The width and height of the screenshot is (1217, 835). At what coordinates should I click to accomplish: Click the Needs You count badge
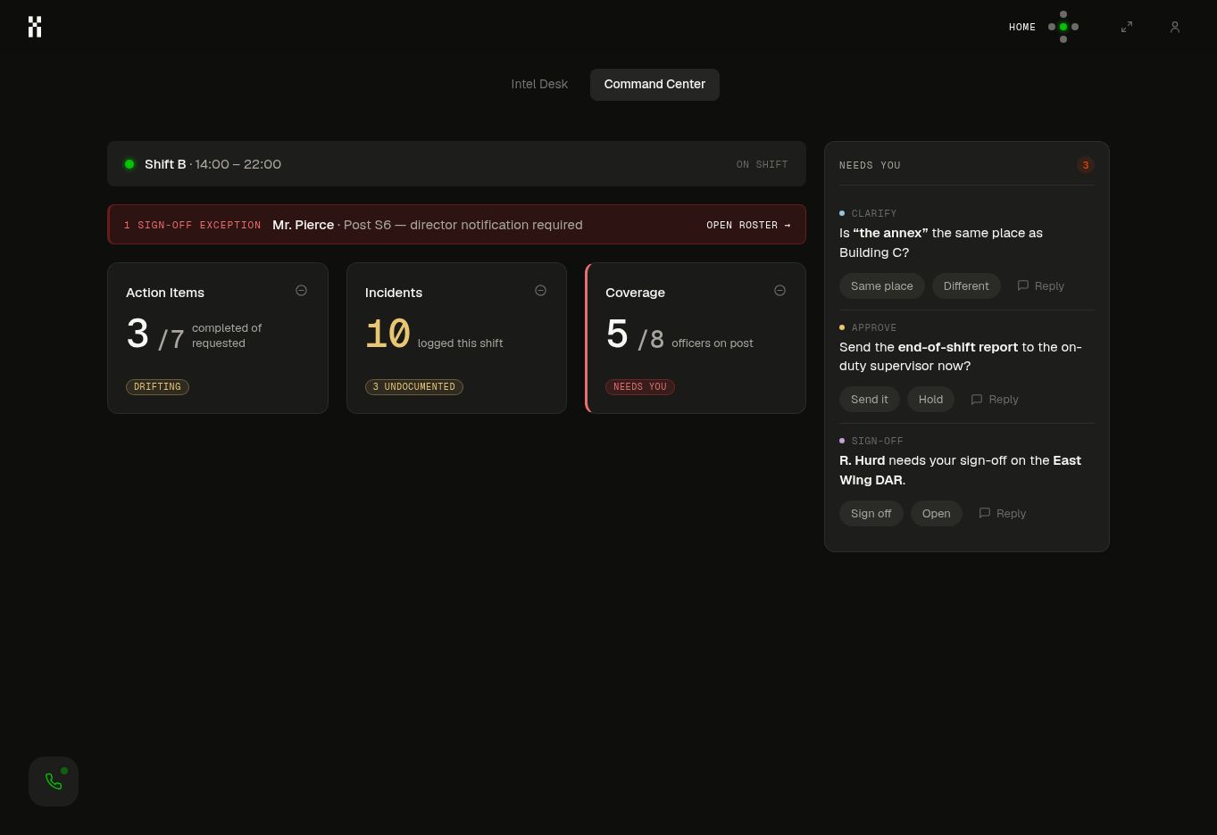pos(1085,165)
